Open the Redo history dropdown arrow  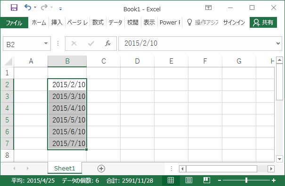coord(52,8)
